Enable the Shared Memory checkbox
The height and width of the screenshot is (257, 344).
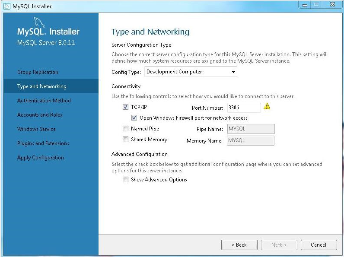click(125, 139)
